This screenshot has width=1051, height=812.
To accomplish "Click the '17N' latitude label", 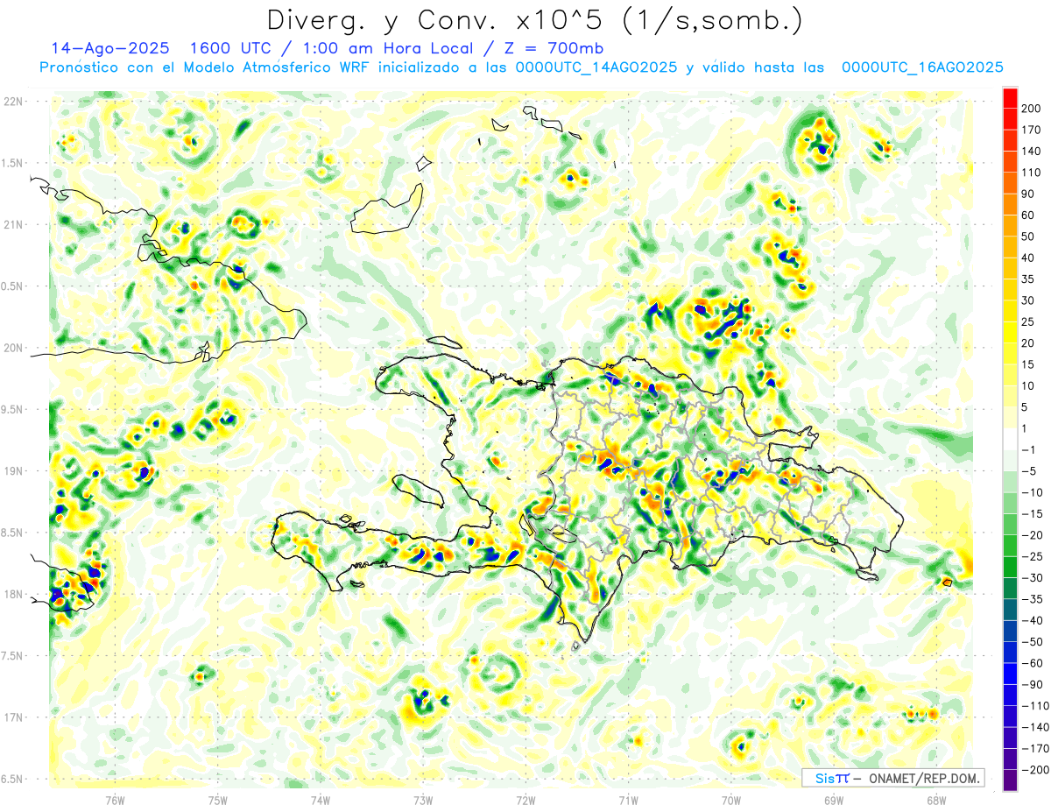I will [x=12, y=717].
